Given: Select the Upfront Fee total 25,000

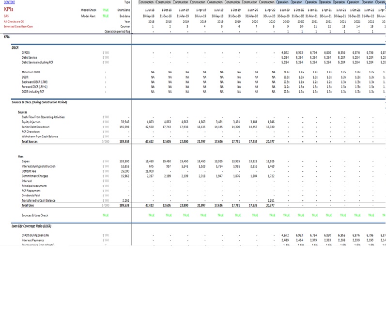Looking at the screenshot, I should pos(125,171).
